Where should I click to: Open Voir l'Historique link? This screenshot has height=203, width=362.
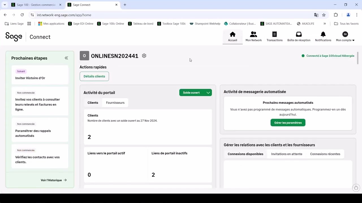54,180
